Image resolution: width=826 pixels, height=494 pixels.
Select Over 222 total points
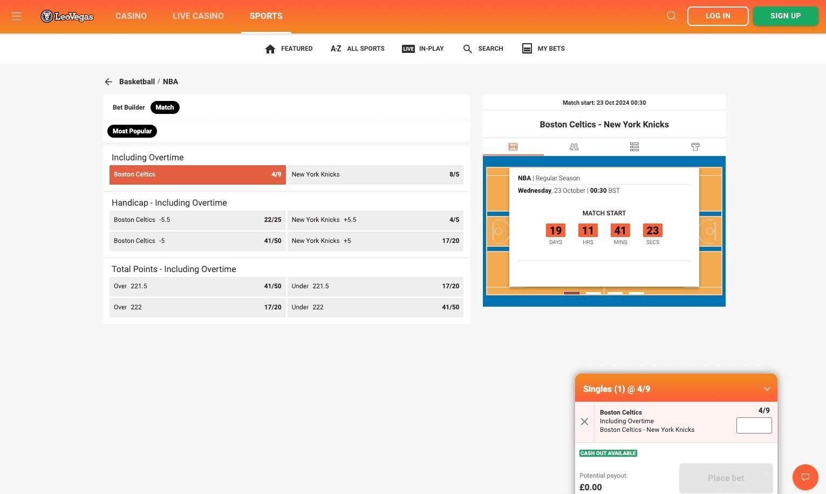[x=197, y=308]
